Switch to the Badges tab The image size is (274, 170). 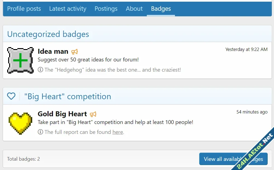(x=161, y=9)
